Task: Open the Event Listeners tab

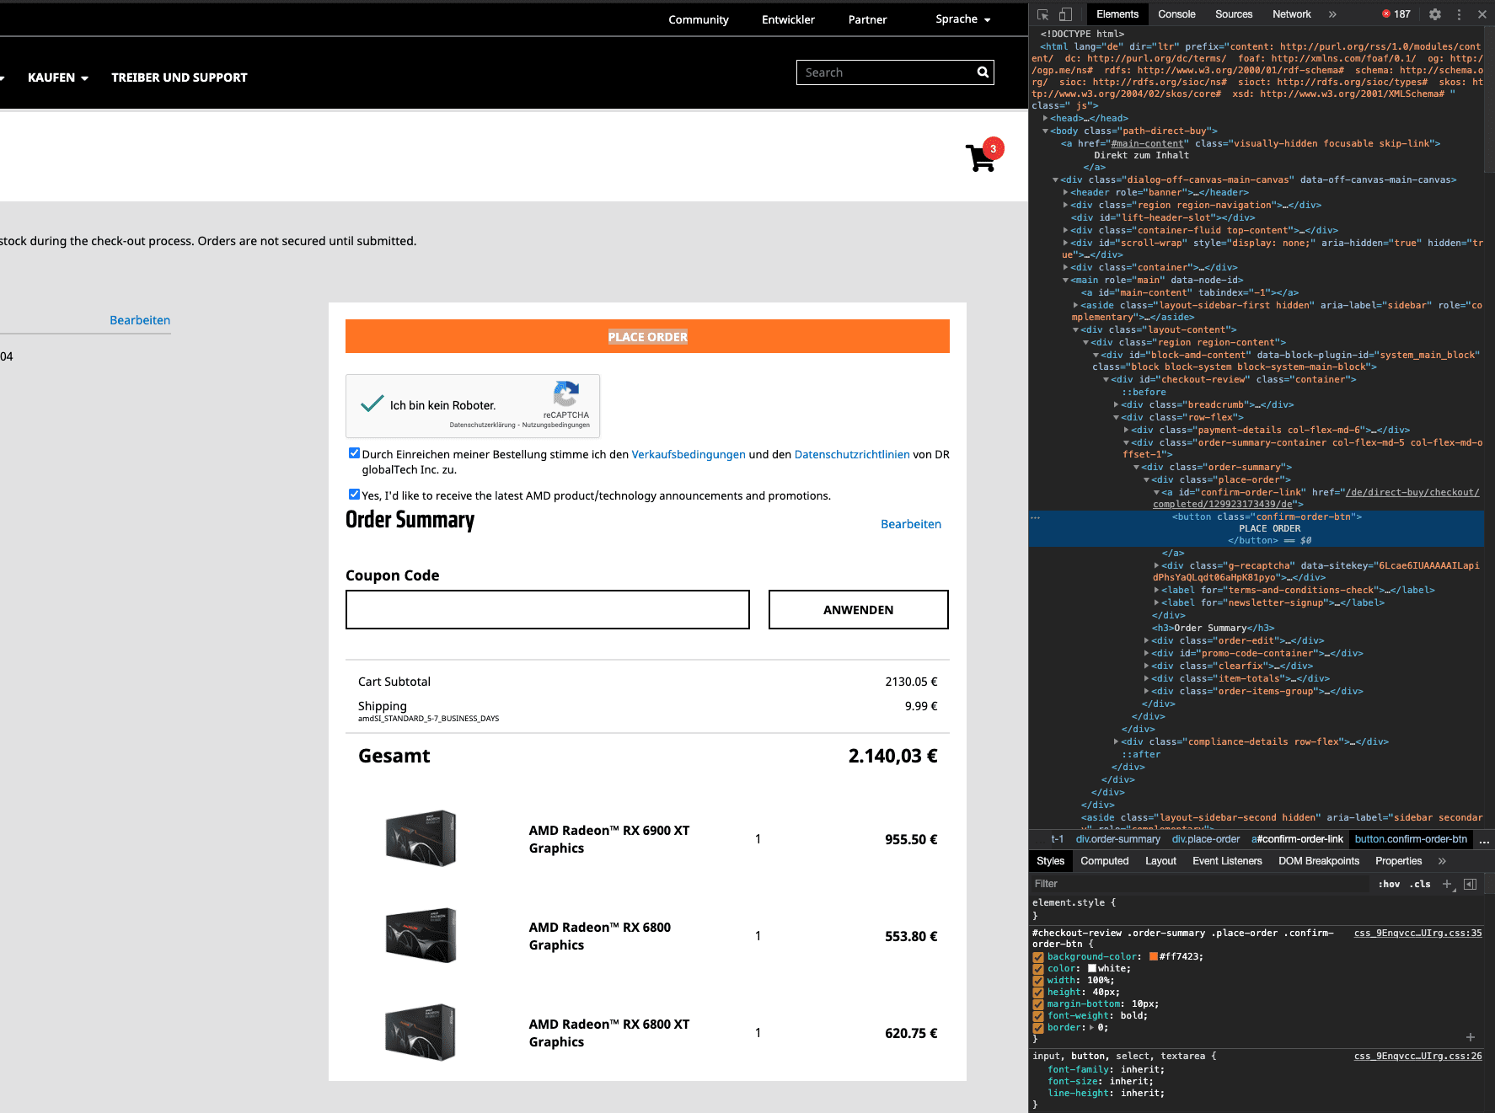Action: (1227, 861)
